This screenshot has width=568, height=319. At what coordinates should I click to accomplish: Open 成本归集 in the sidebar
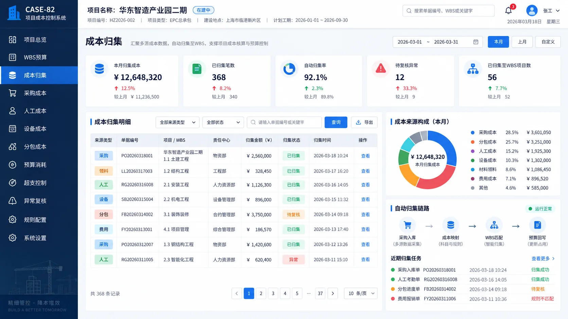pyautogui.click(x=39, y=75)
